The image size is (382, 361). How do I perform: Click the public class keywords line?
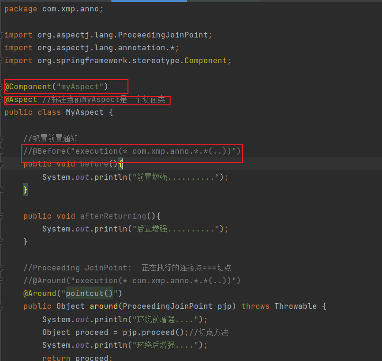(x=32, y=112)
